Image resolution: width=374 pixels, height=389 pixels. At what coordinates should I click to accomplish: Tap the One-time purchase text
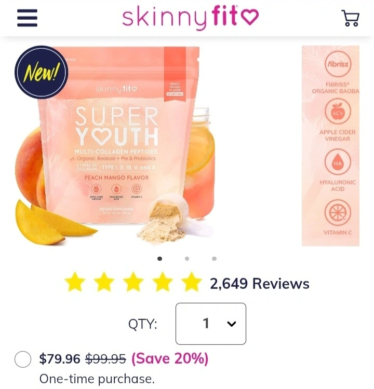[x=97, y=379]
